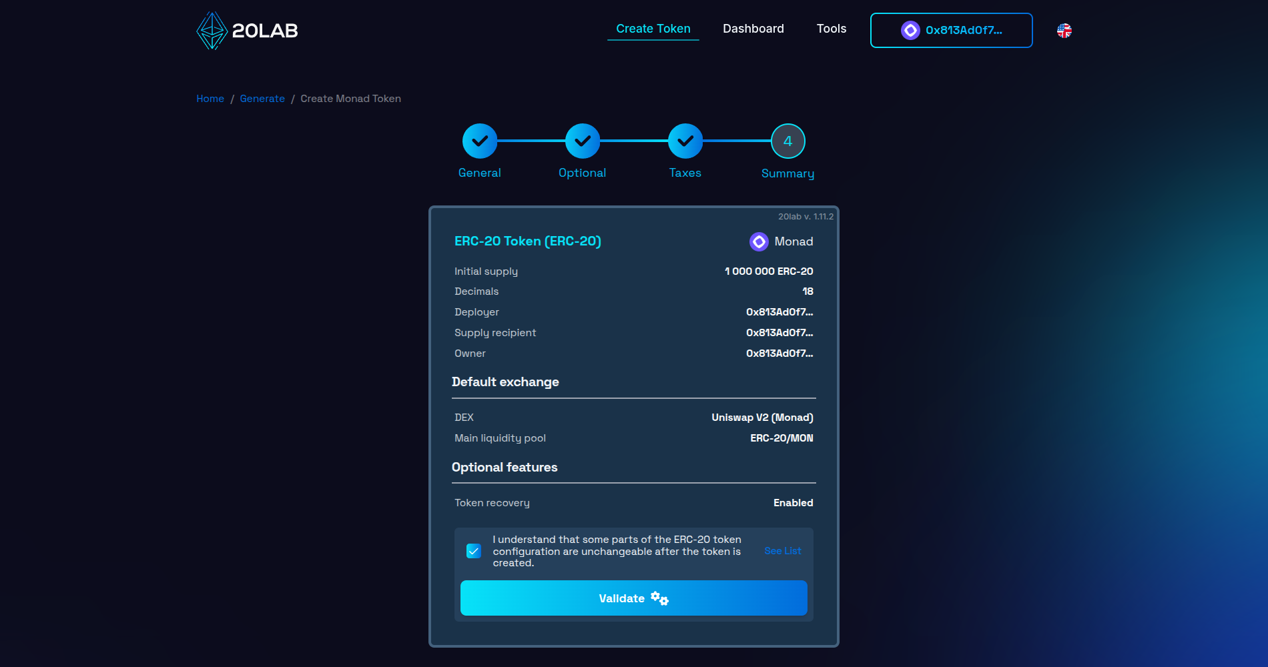Click the Uniswap V2 (Monad) DEX value
Viewport: 1268px width, 667px height.
[763, 418]
